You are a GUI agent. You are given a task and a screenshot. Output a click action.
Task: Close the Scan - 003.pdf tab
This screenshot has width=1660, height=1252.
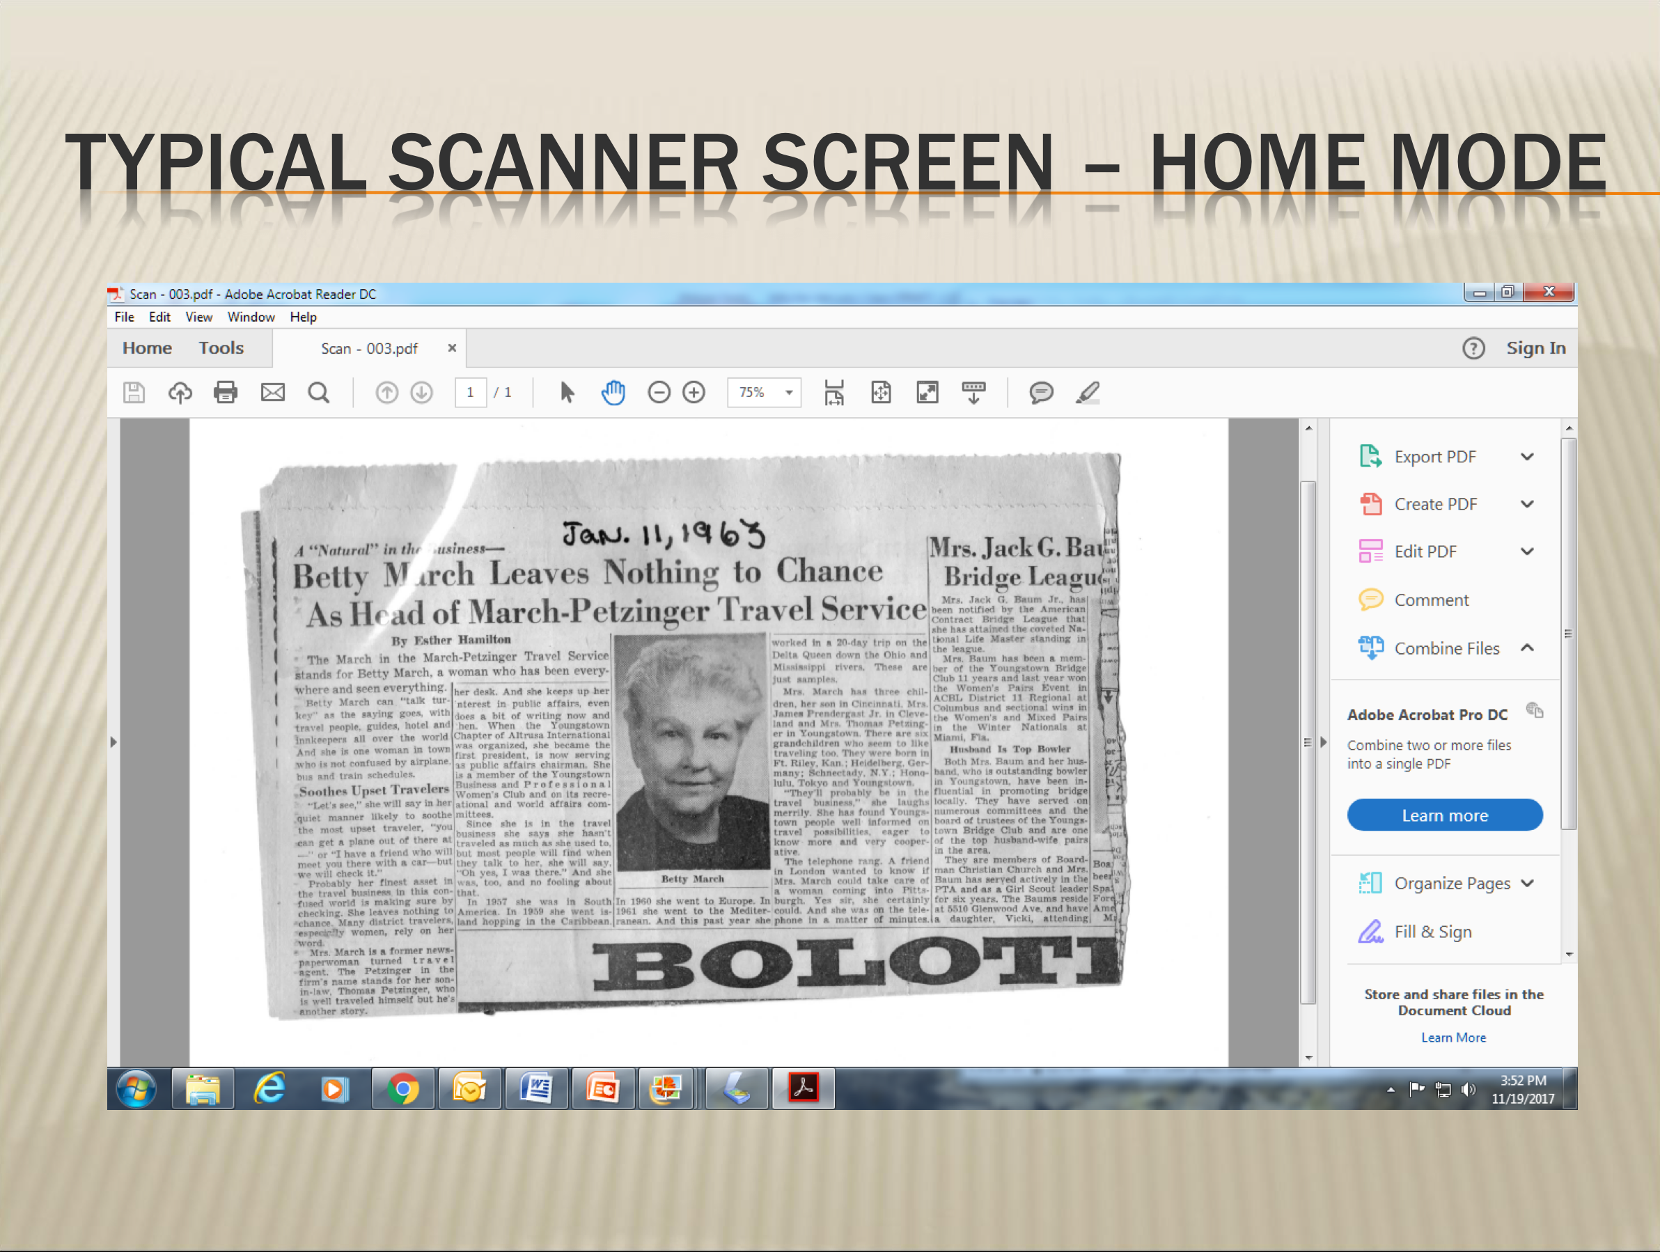click(452, 348)
